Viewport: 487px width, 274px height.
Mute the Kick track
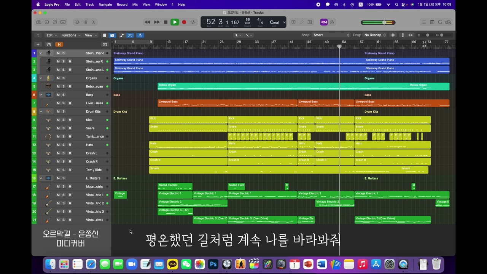[58, 120]
